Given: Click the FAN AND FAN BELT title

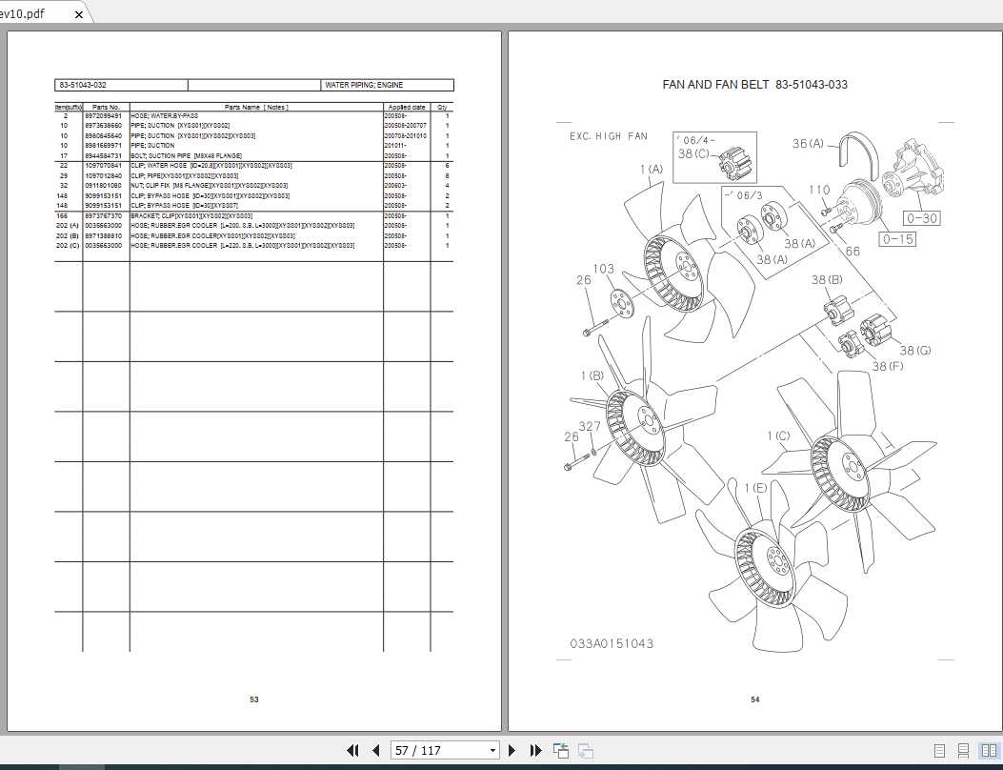Looking at the screenshot, I should [754, 85].
